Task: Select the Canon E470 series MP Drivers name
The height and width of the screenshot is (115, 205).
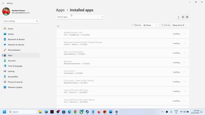Action: tap(76, 90)
